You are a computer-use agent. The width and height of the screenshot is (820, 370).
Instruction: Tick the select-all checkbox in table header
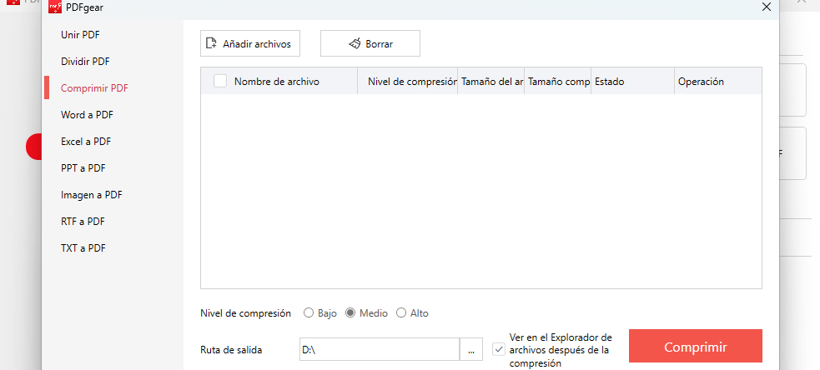pyautogui.click(x=220, y=81)
